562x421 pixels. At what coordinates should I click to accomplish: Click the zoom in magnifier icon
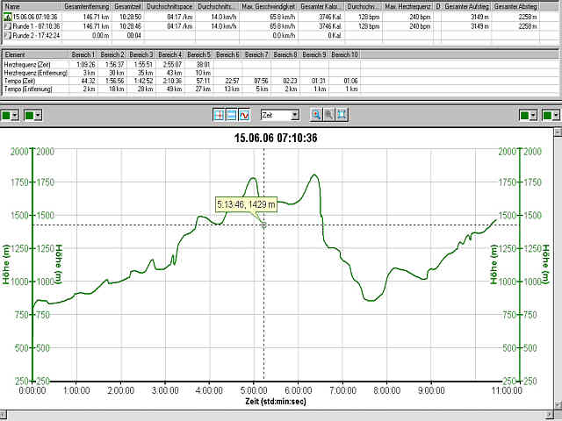coord(316,115)
